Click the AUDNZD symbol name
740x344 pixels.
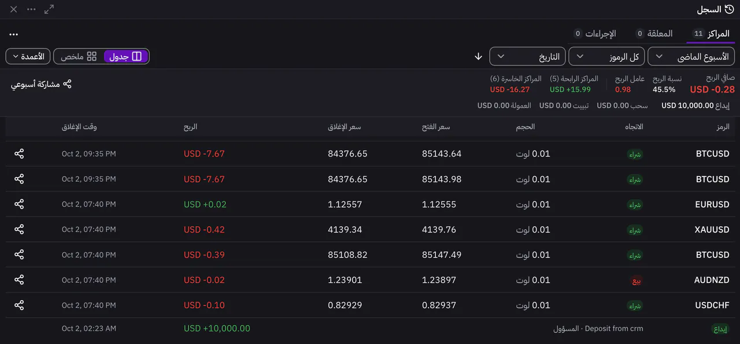coord(712,280)
